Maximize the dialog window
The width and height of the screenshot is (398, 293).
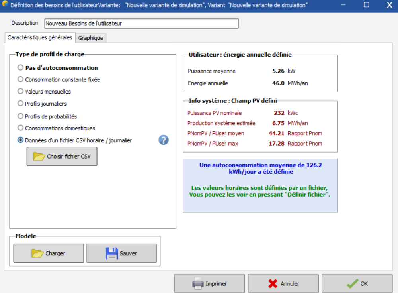366,5
